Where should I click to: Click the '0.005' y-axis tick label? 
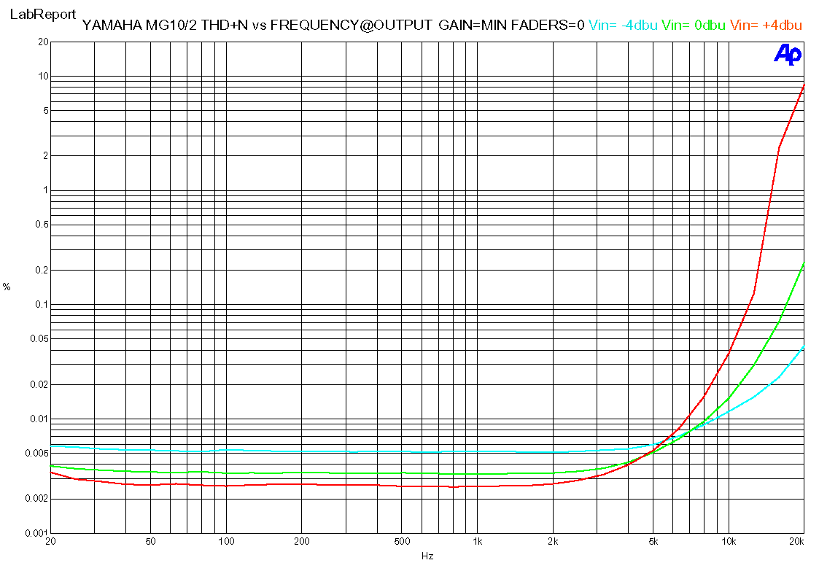37,453
